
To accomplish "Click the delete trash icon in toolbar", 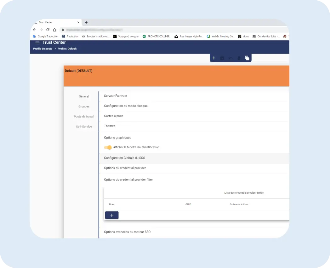I will pos(239,58).
